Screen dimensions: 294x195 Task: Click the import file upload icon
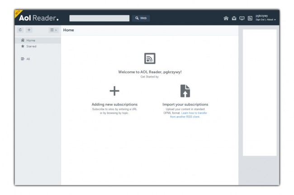click(x=185, y=91)
